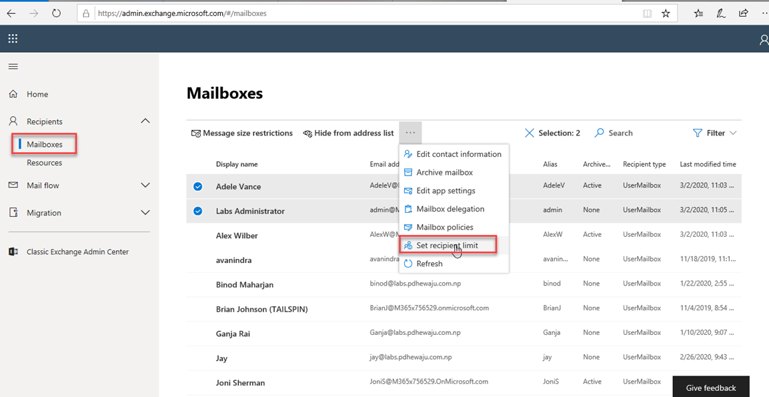Viewport: 769px width, 397px height.
Task: Click Message size restrictions button
Action: click(x=242, y=133)
